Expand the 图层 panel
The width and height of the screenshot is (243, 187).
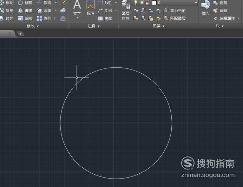click(158, 26)
